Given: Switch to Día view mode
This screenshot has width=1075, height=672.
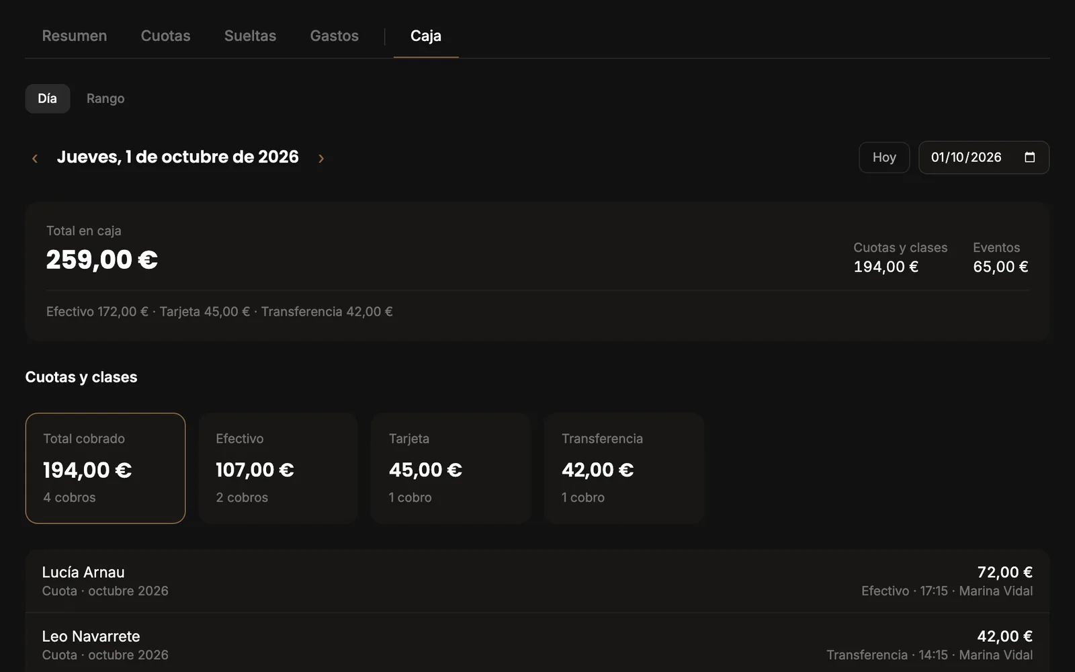Looking at the screenshot, I should [48, 99].
